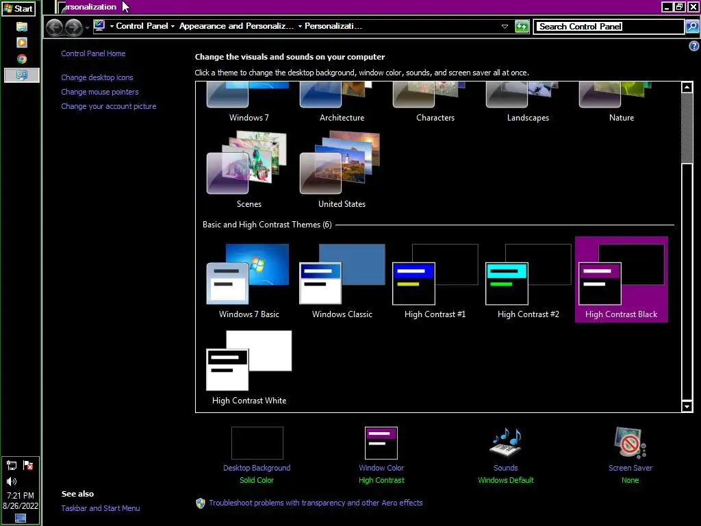The image size is (701, 526).
Task: Focus the Search Control Panel field
Action: point(609,27)
